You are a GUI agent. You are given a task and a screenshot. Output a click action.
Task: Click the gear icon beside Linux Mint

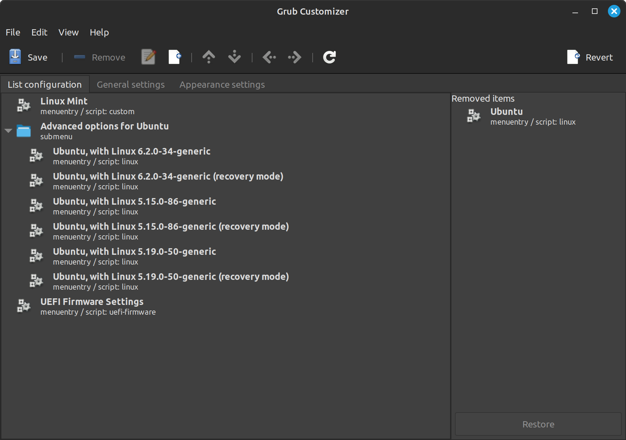[24, 105]
